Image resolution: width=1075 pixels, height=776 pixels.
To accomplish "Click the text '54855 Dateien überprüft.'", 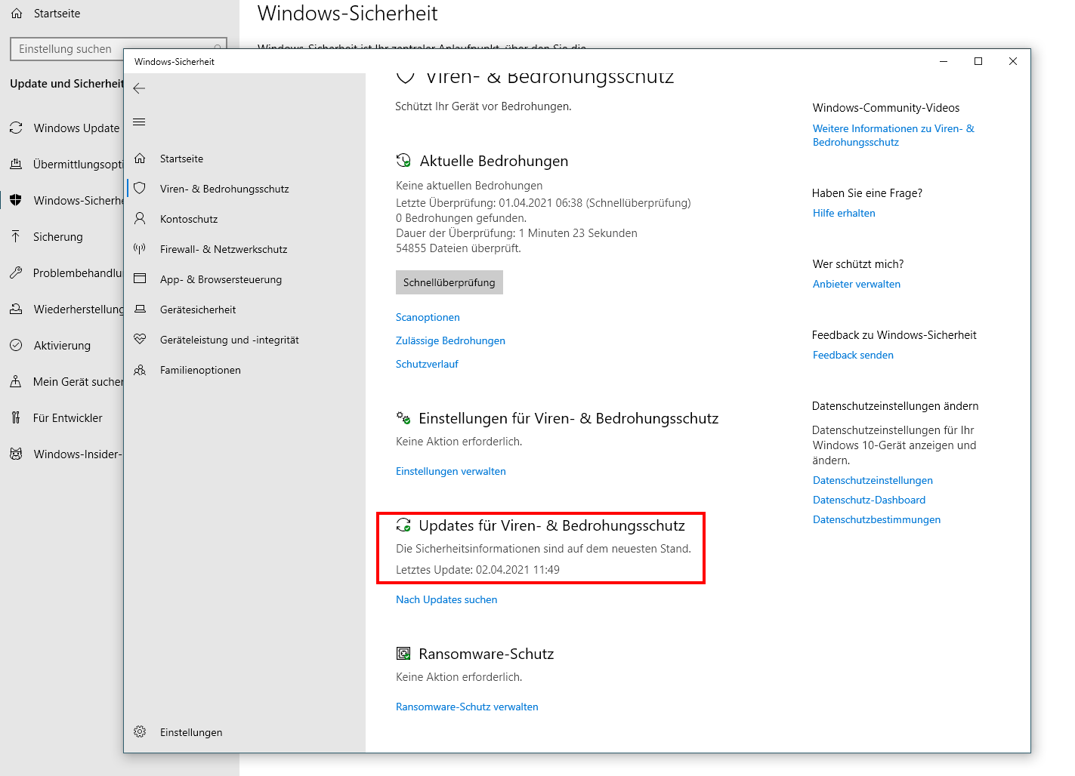I will [x=459, y=248].
